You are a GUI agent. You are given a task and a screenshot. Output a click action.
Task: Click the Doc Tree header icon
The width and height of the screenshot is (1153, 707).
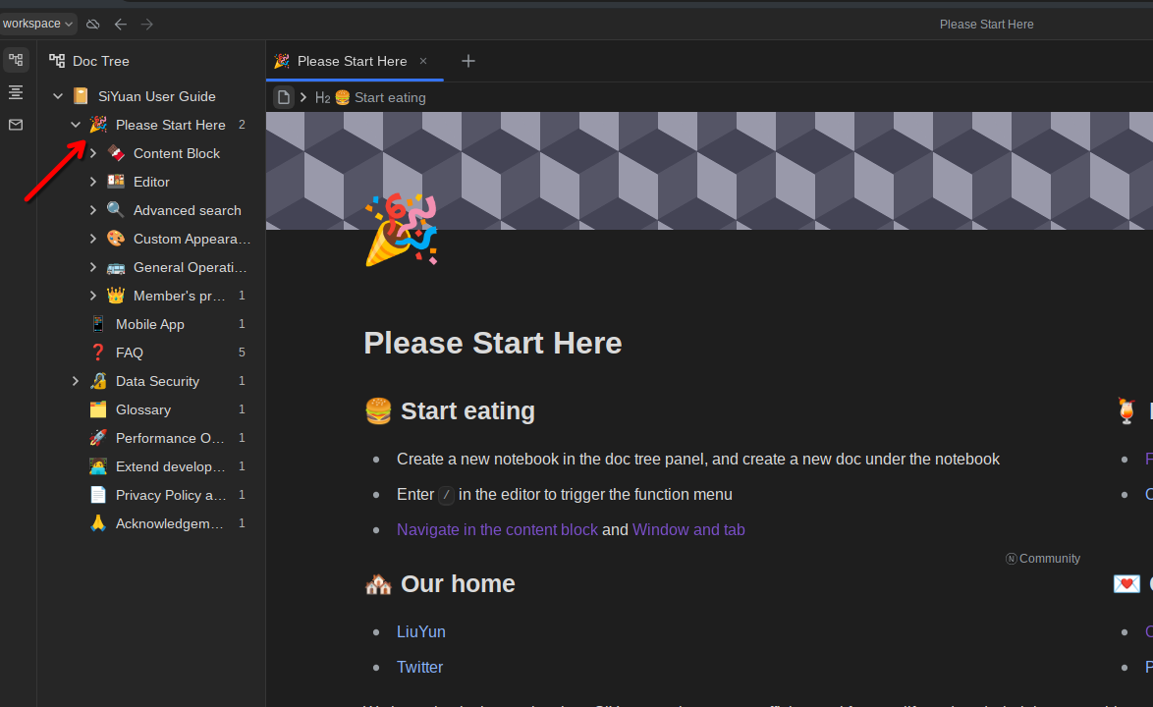pyautogui.click(x=57, y=61)
